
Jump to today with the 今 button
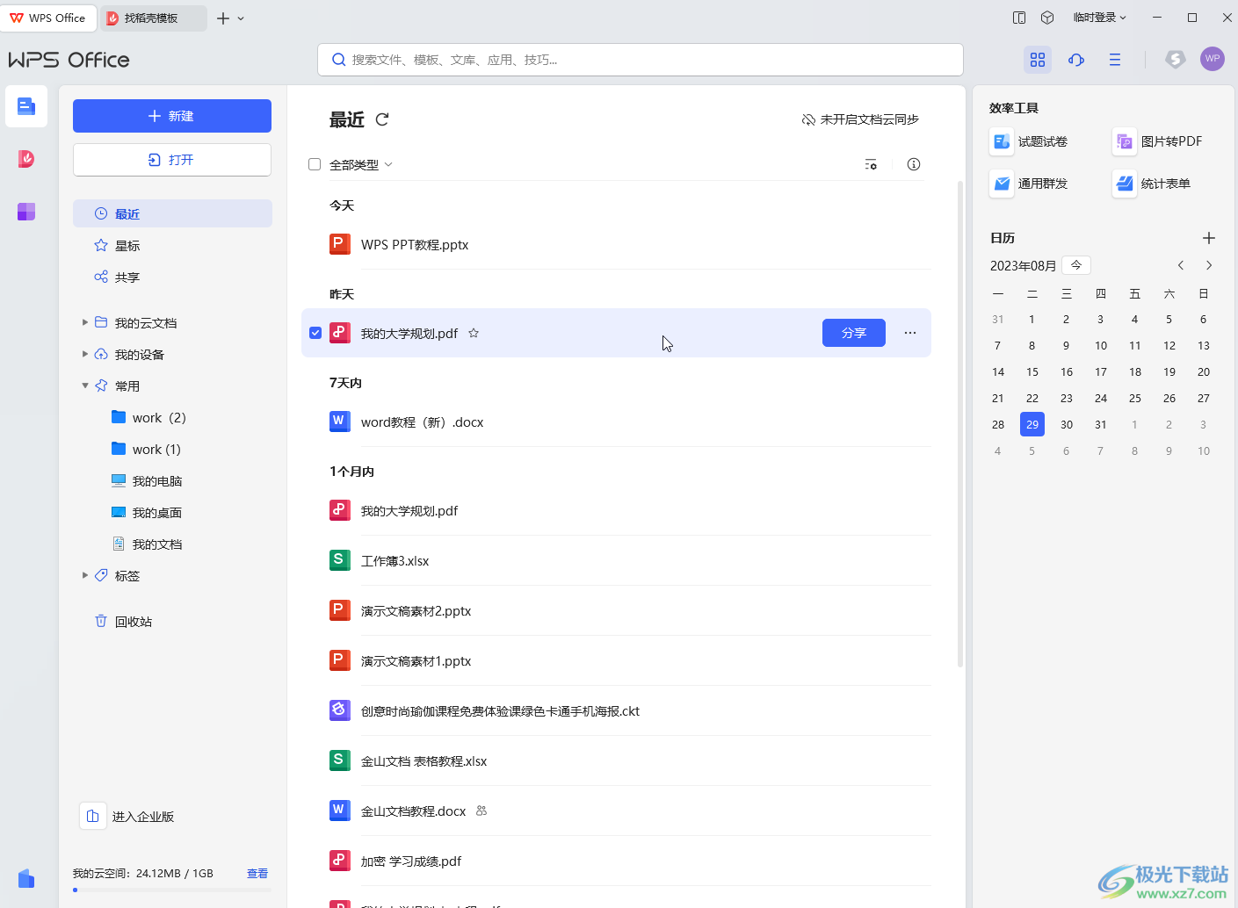tap(1076, 265)
